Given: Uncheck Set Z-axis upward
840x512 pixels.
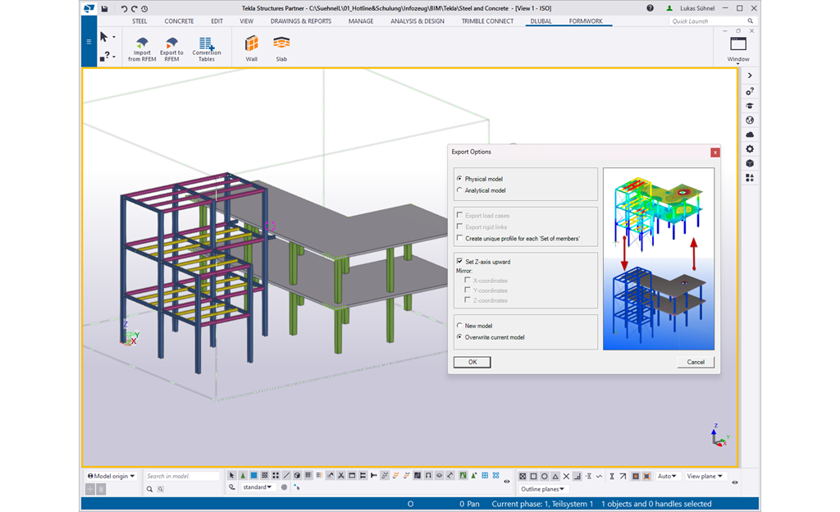Looking at the screenshot, I should point(460,261).
